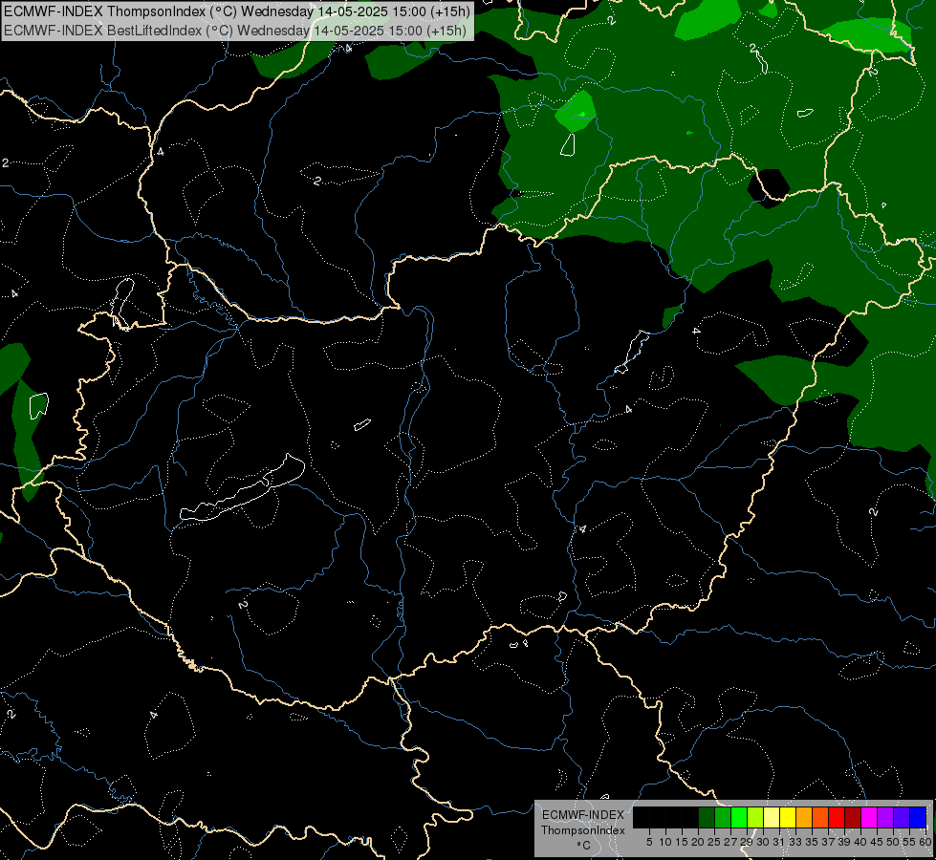Select the bright red 37–39 legend swatch
This screenshot has height=860, width=936.
[837, 817]
